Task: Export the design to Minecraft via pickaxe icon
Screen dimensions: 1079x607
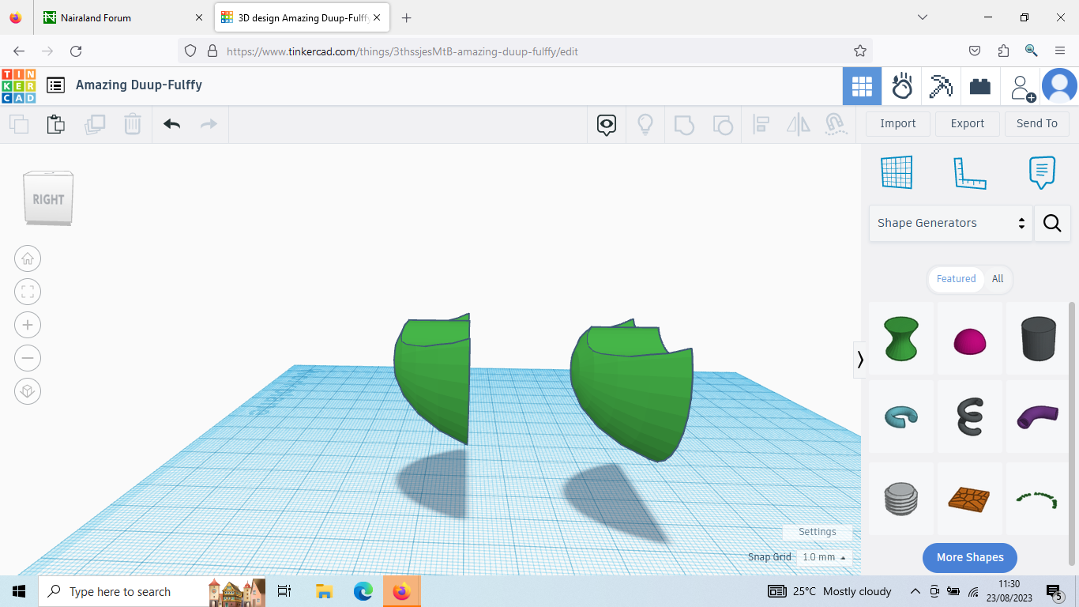Action: [x=942, y=86]
